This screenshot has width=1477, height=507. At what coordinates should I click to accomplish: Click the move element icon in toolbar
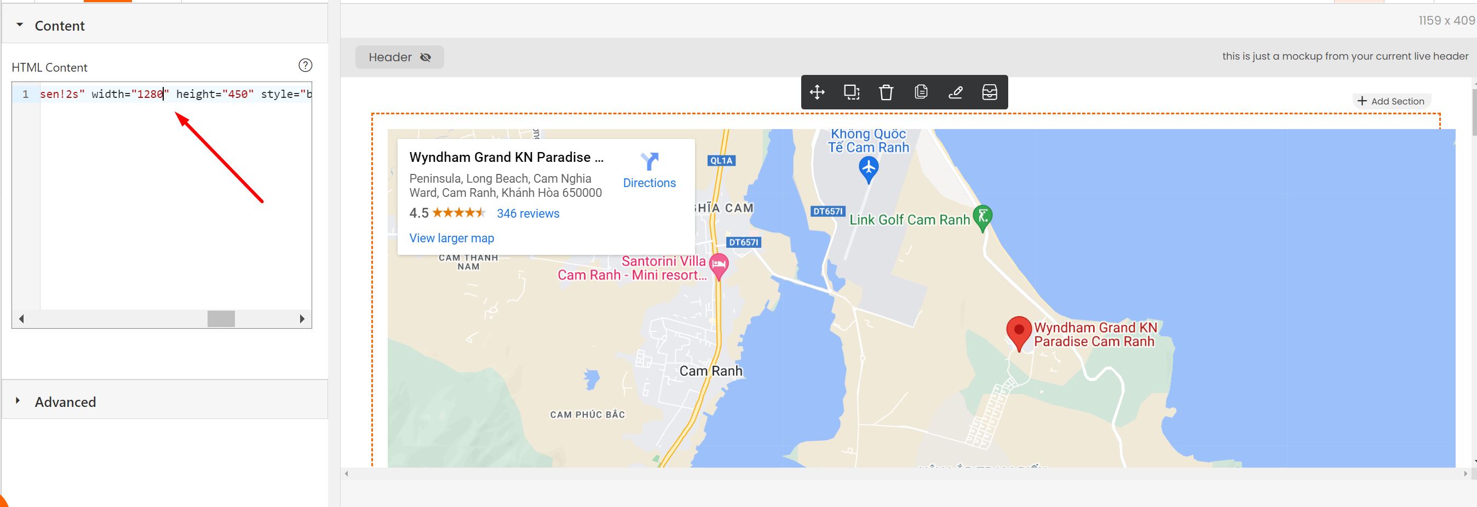pyautogui.click(x=817, y=92)
